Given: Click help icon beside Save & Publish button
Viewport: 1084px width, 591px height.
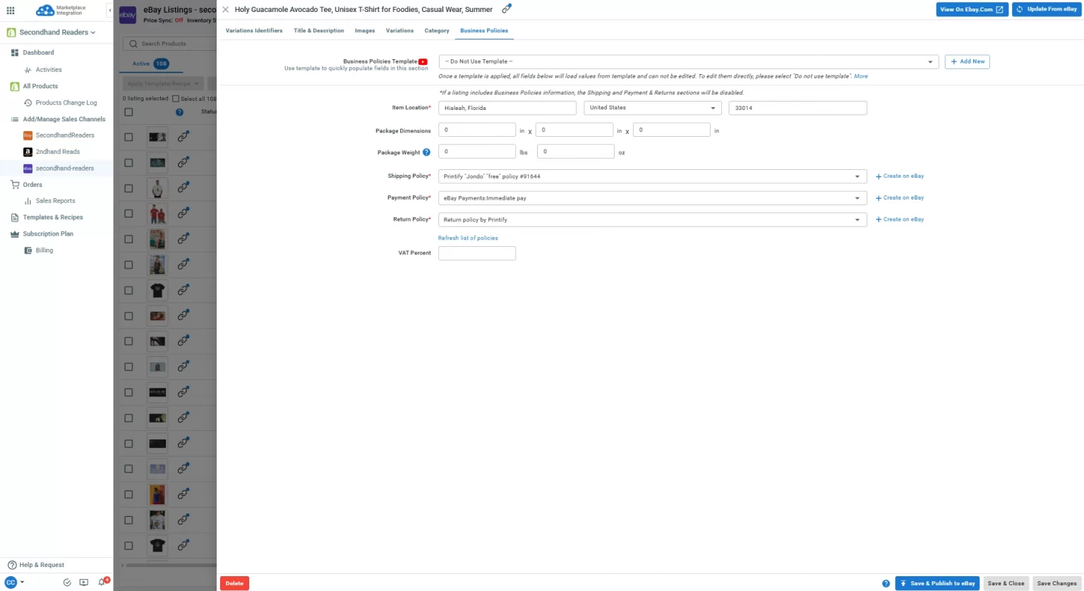Looking at the screenshot, I should coord(886,583).
